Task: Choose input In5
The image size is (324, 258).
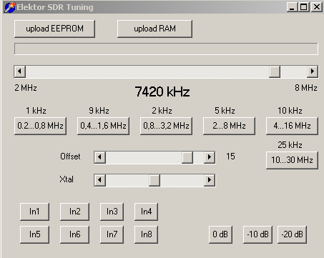Action: [34, 234]
